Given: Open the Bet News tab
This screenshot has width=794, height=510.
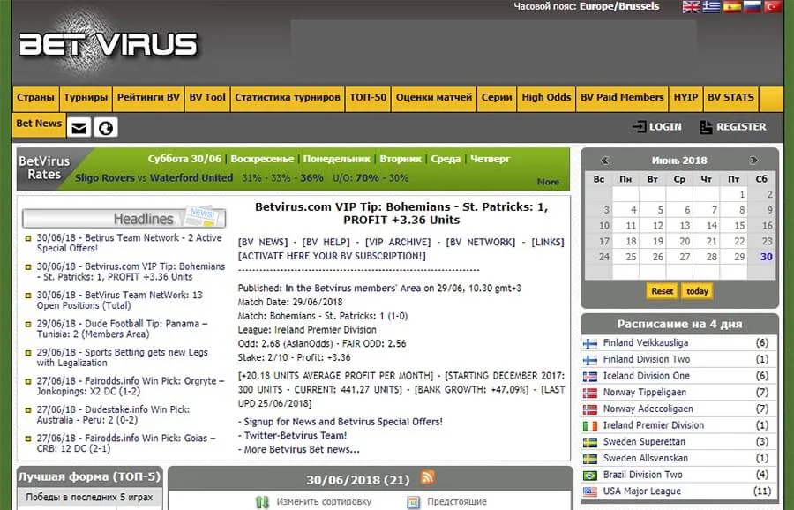Looking at the screenshot, I should (x=39, y=124).
